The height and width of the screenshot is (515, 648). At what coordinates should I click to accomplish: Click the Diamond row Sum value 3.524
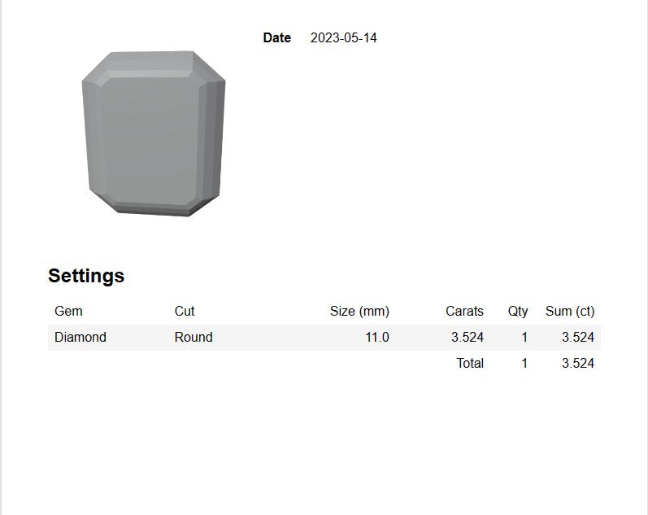[x=578, y=337]
